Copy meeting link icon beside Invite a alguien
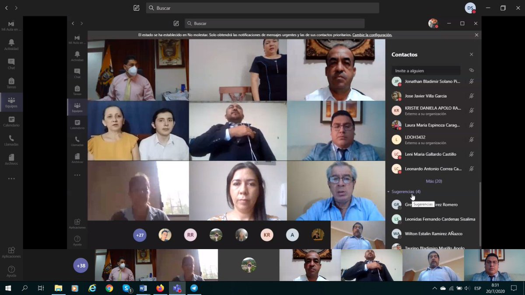 471,70
